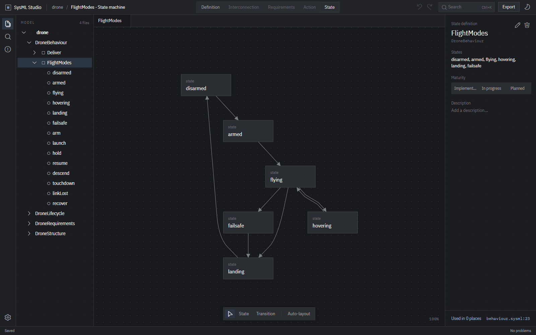Screen dimensions: 536x335
Task: Collapse the DroneBehaviour package
Action: pos(29,43)
